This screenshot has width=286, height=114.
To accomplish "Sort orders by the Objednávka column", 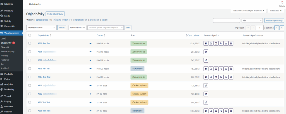I will point(44,36).
